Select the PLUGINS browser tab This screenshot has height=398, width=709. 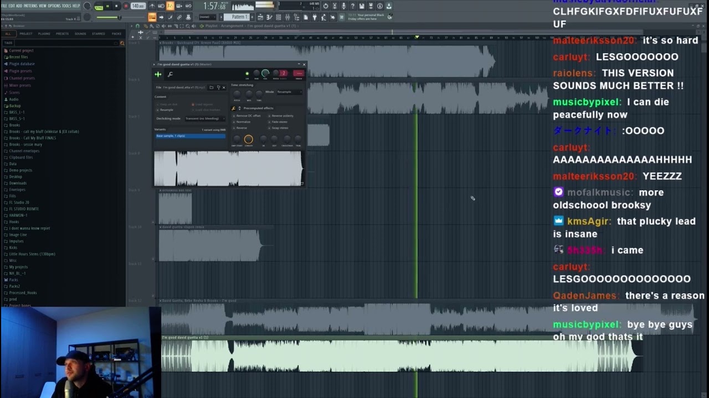(44, 33)
